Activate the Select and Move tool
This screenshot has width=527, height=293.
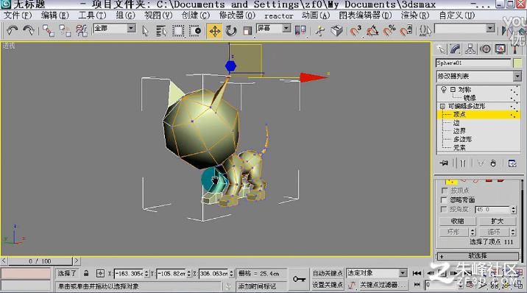click(x=214, y=31)
